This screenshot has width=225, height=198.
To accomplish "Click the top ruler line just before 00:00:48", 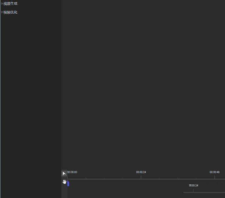I will [x=210, y=179].
